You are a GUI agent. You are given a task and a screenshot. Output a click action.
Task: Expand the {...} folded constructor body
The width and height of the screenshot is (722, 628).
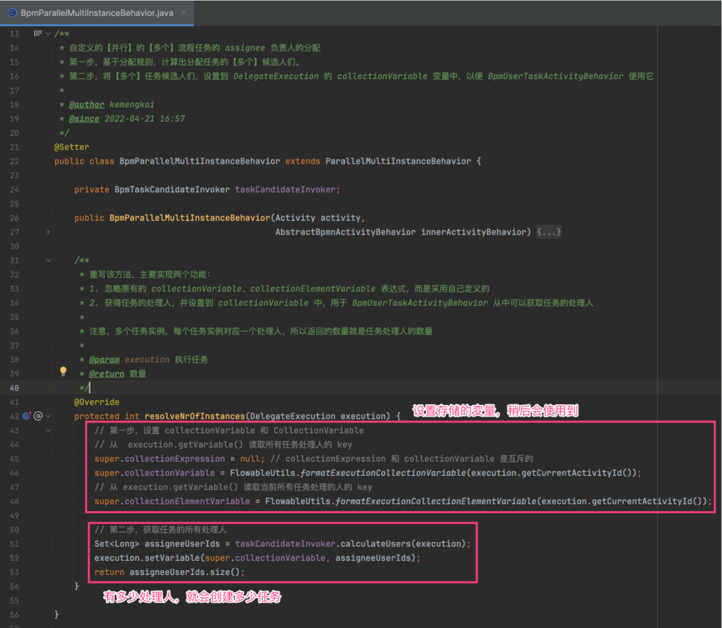tap(549, 232)
